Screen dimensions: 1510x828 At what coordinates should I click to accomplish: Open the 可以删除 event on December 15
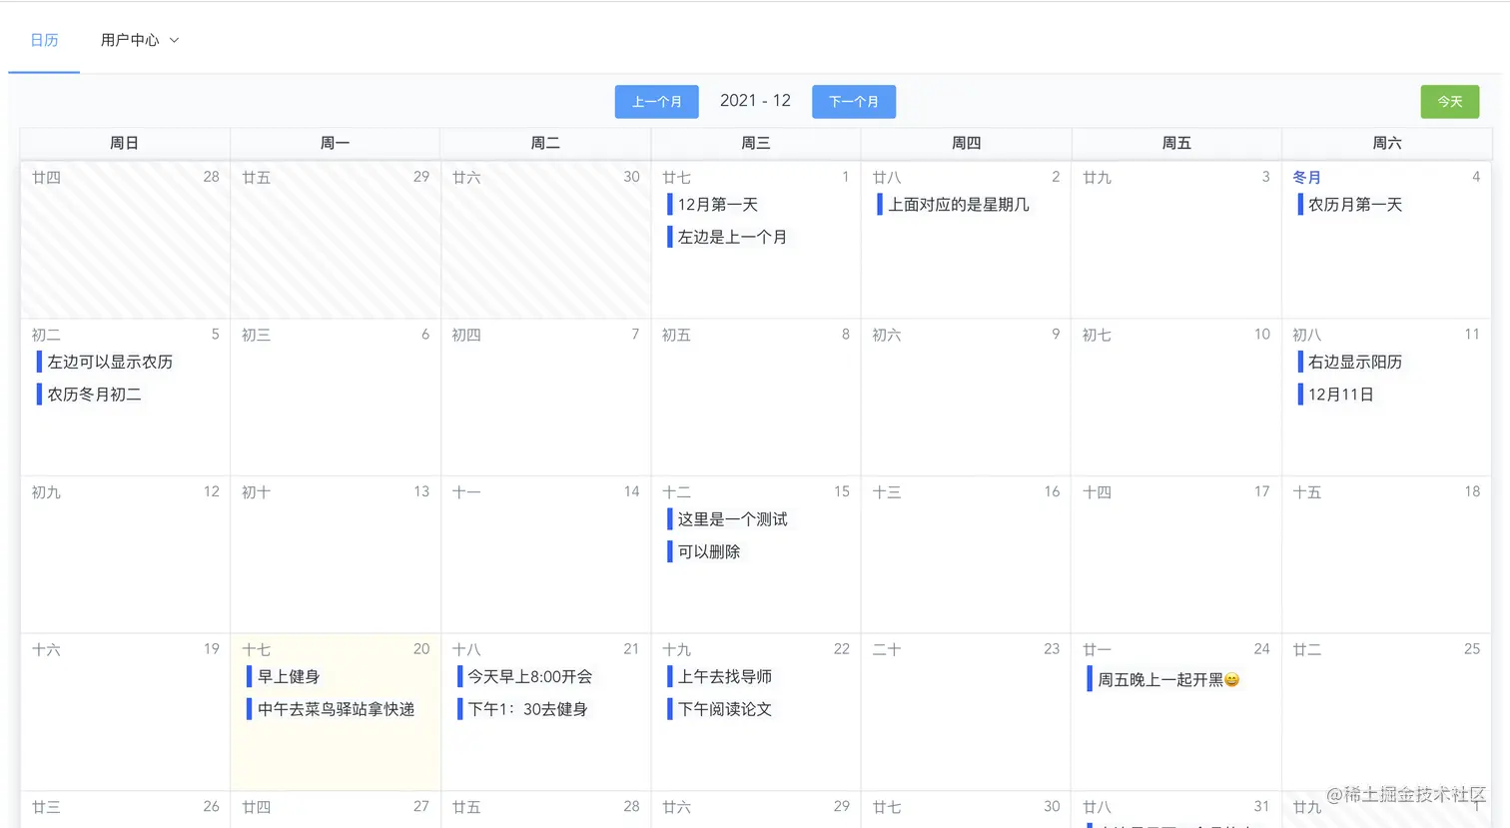(710, 550)
